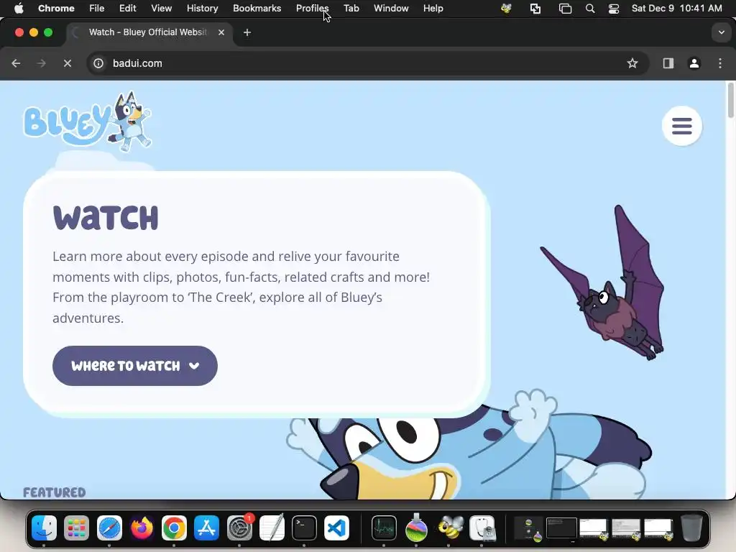
Task: Bookmark this tab with the star
Action: tap(632, 63)
